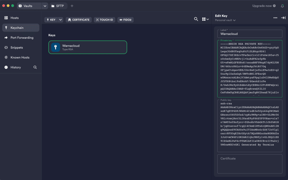Go to Known Hosts section
The width and height of the screenshot is (288, 180).
pyautogui.click(x=20, y=57)
